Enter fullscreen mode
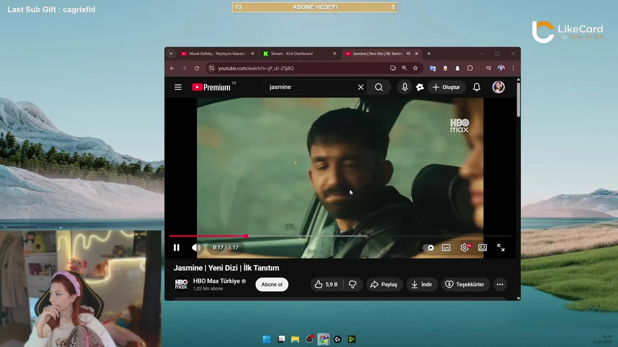Screen dimensions: 618x347 tap(501, 248)
